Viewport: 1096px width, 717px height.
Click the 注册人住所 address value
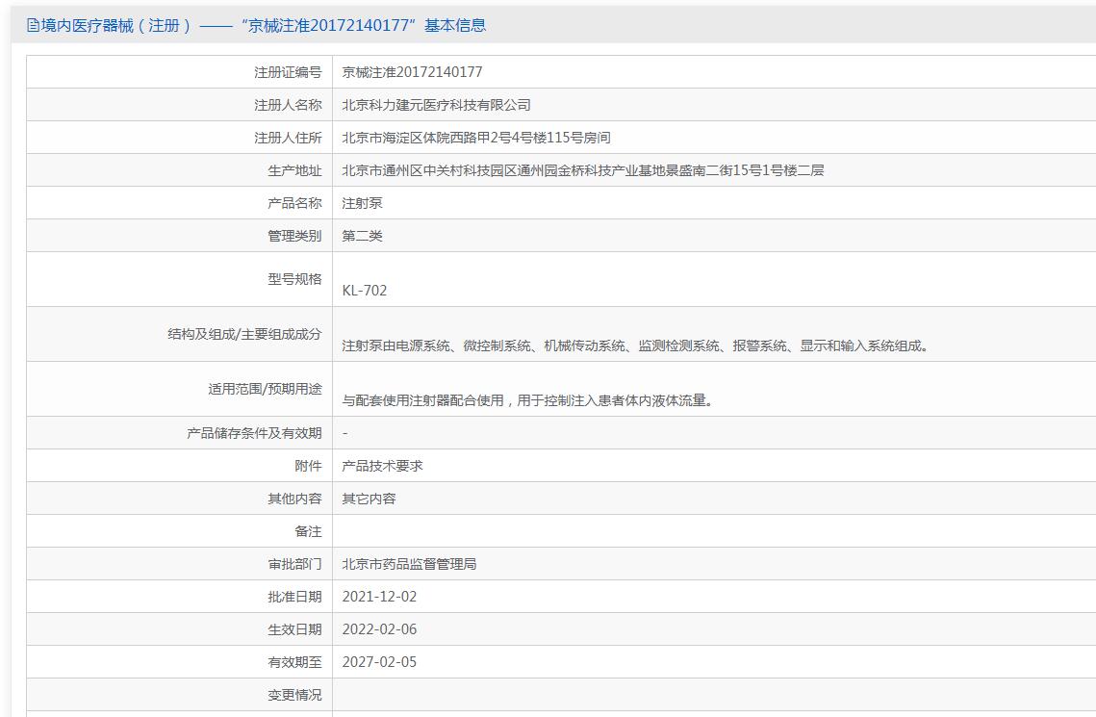476,138
